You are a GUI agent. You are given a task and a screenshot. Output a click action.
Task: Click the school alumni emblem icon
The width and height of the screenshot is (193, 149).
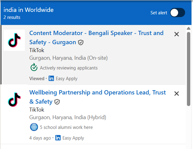(x=34, y=127)
